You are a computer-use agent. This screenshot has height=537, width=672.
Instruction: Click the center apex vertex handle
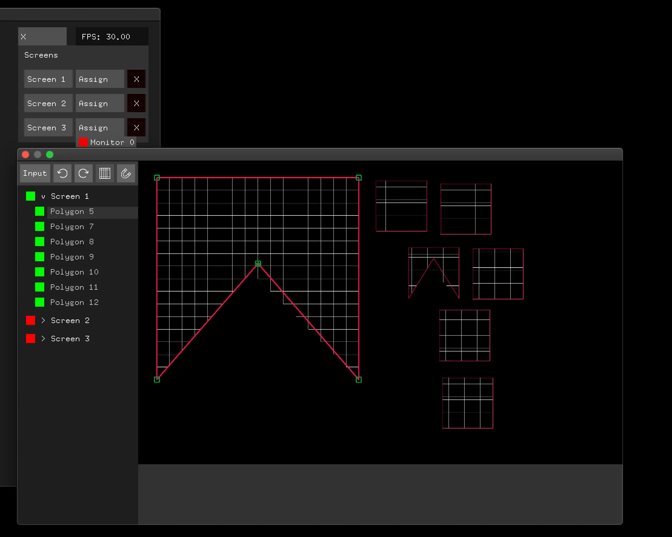click(258, 264)
